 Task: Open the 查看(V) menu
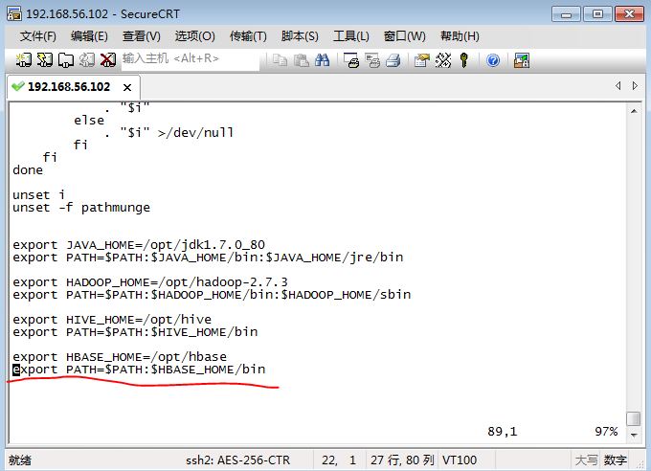(141, 36)
